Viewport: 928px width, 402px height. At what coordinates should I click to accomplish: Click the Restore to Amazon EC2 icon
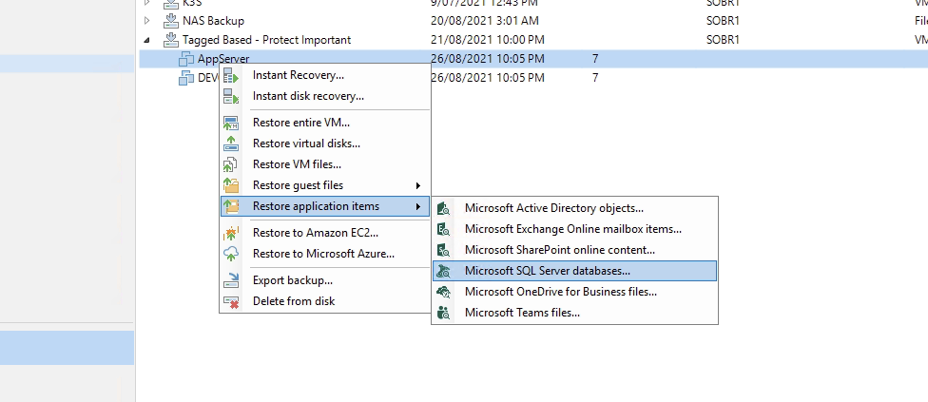[231, 233]
